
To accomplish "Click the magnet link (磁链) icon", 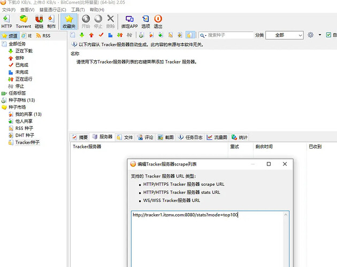I will coord(39,21).
